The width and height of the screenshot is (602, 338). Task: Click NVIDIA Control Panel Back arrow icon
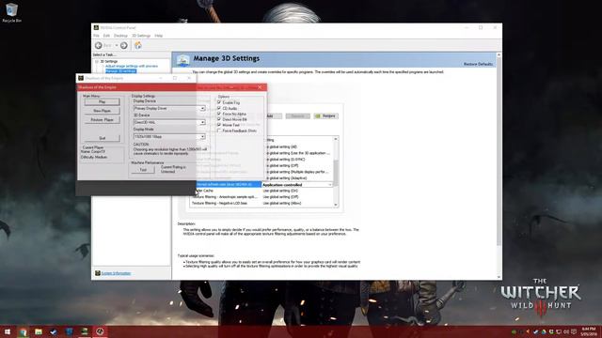98,46
